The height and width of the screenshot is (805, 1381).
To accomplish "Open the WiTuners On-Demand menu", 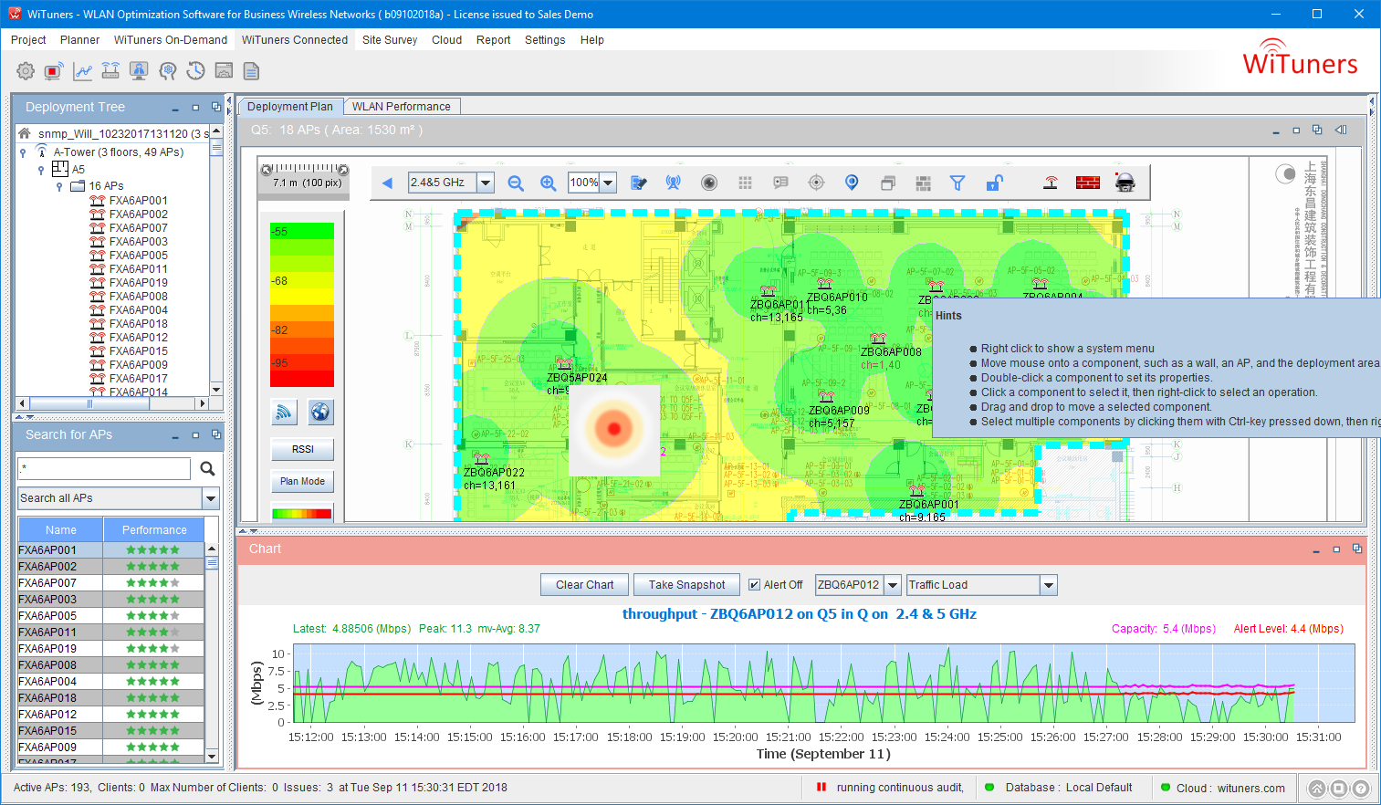I will pyautogui.click(x=171, y=40).
